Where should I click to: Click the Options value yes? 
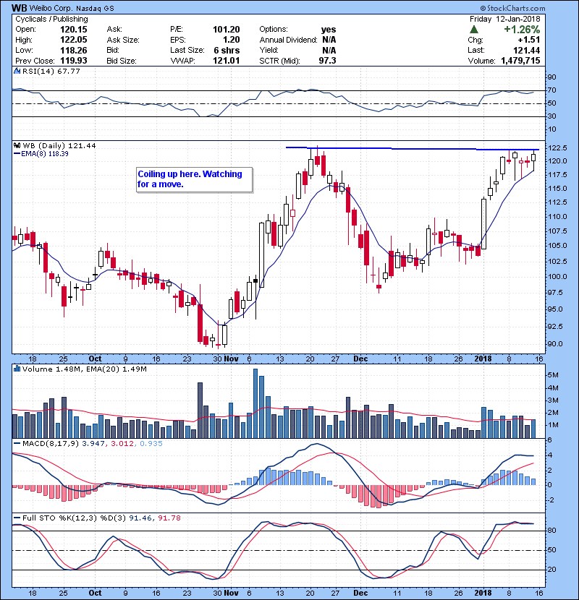pos(329,30)
